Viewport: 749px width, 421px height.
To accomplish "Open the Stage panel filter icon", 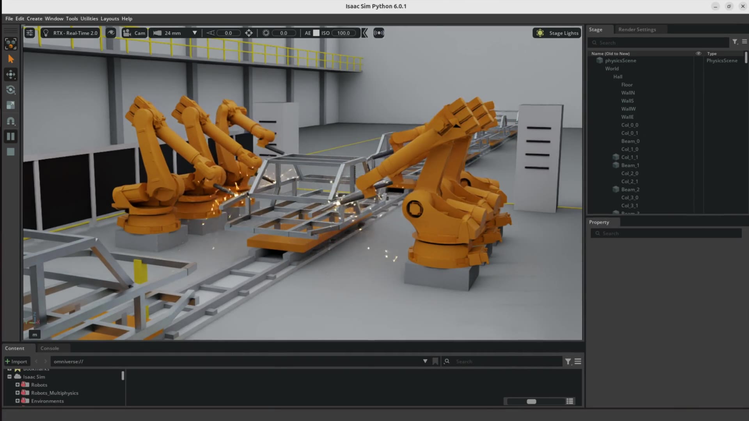I will (x=735, y=42).
